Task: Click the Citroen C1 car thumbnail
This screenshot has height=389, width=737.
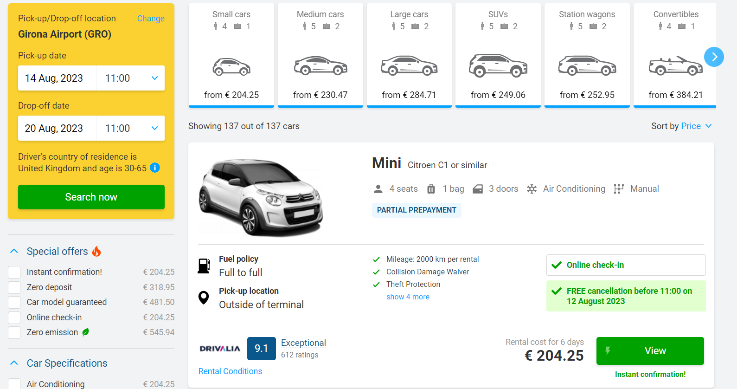Action: pyautogui.click(x=261, y=197)
